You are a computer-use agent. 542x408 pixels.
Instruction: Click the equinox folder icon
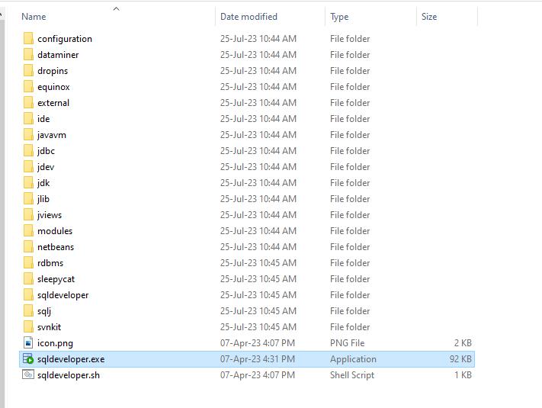coord(28,87)
